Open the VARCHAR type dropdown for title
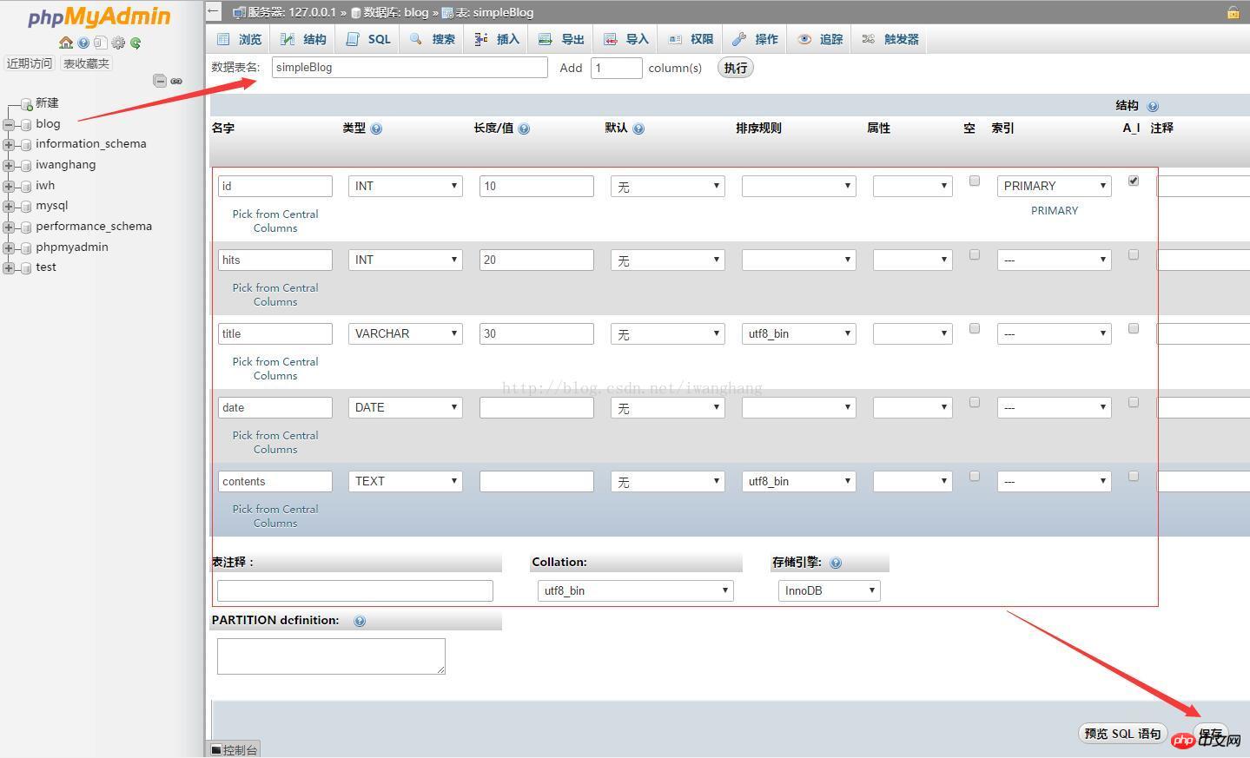 click(x=406, y=333)
